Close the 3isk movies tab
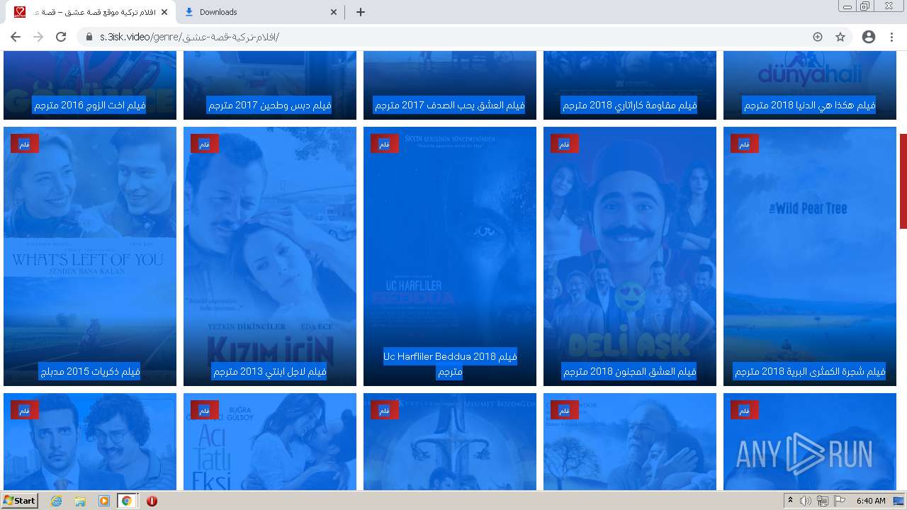The image size is (907, 510). 164,12
